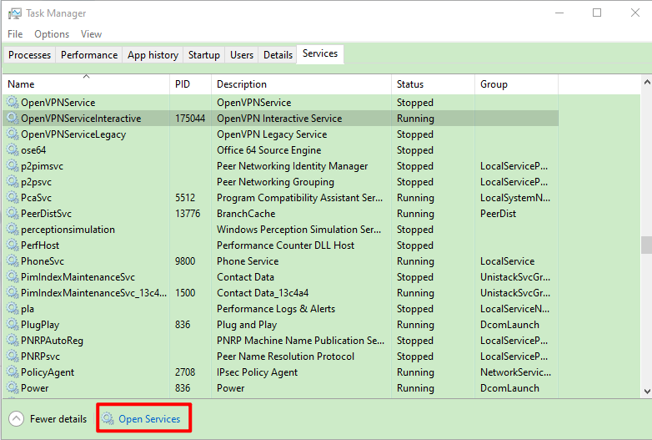
Task: Click the gear icon beside pla
Action: [13, 308]
